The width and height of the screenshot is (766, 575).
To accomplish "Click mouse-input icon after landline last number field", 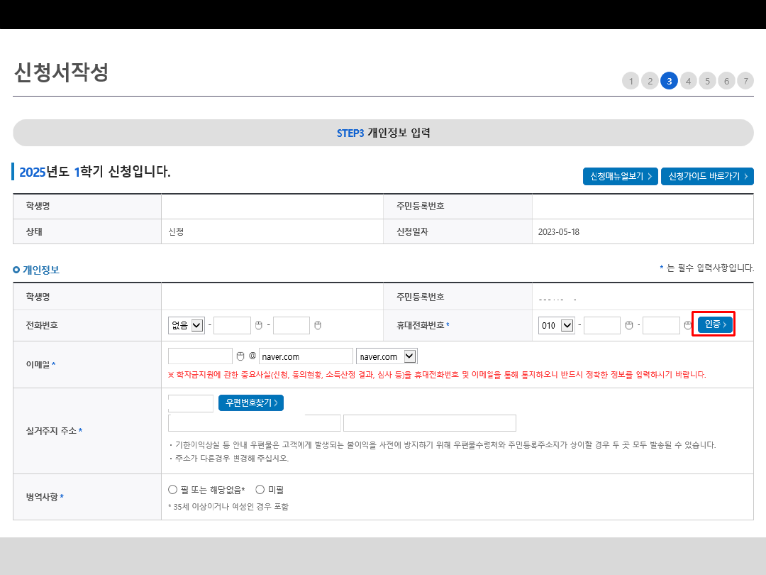I will [318, 325].
